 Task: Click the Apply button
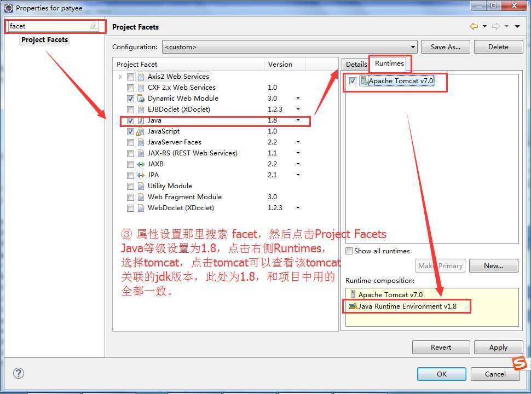(x=498, y=347)
